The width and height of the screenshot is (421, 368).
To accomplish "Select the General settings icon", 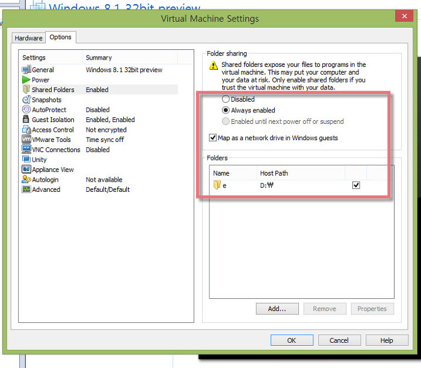I will click(26, 70).
